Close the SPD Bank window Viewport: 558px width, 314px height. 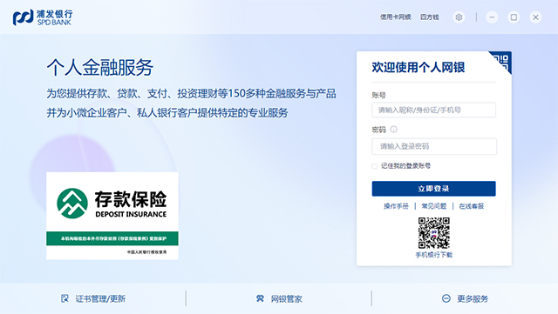tap(535, 17)
